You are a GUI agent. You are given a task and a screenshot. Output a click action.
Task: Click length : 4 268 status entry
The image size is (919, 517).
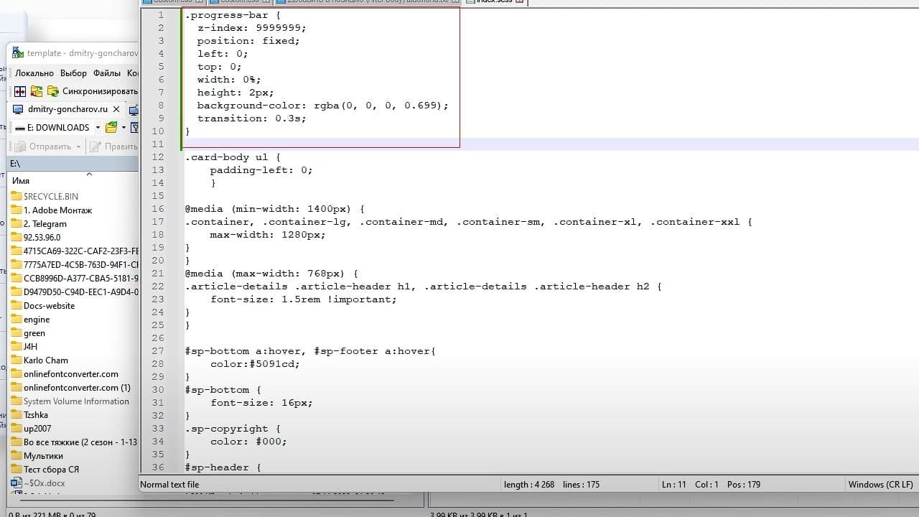pyautogui.click(x=529, y=485)
